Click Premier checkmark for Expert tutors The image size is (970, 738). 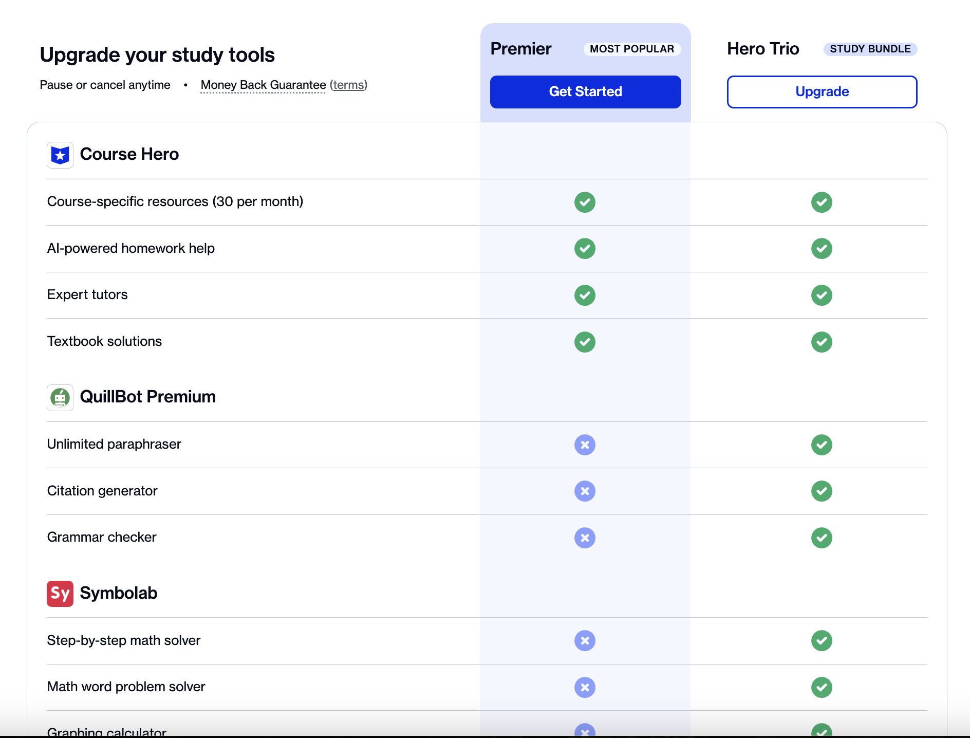click(x=585, y=295)
